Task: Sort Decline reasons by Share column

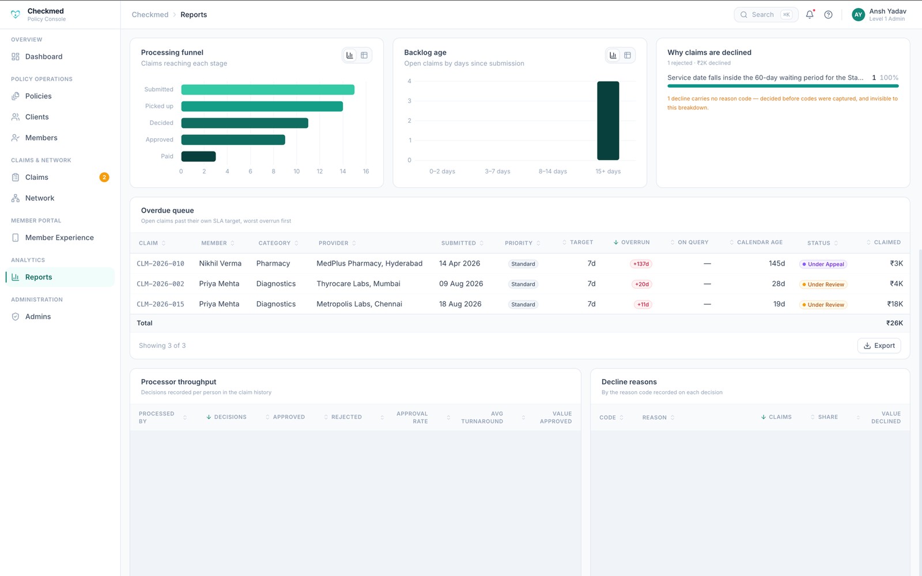Action: click(824, 417)
